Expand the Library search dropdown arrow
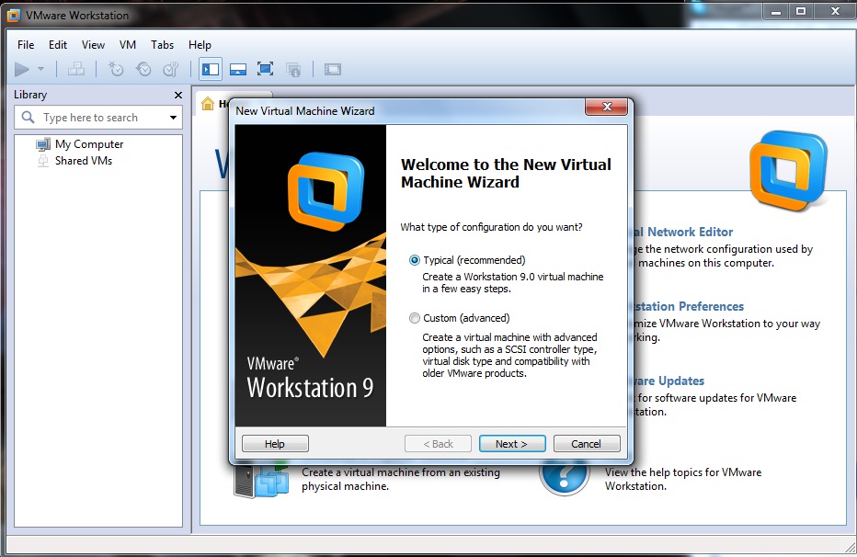 pyautogui.click(x=173, y=118)
